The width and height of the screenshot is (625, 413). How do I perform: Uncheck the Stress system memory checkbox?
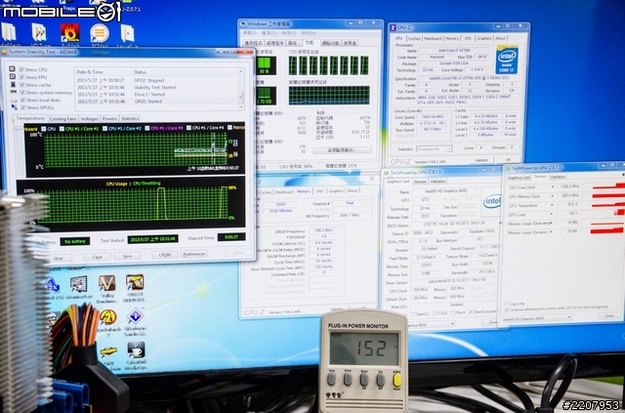pyautogui.click(x=22, y=93)
